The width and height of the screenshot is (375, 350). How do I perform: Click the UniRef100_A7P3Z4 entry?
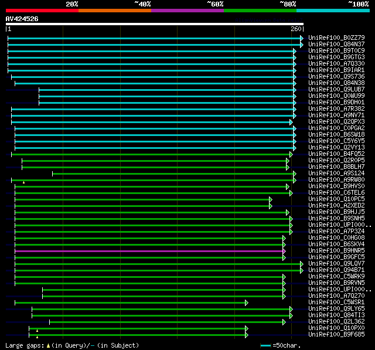coord(336,232)
